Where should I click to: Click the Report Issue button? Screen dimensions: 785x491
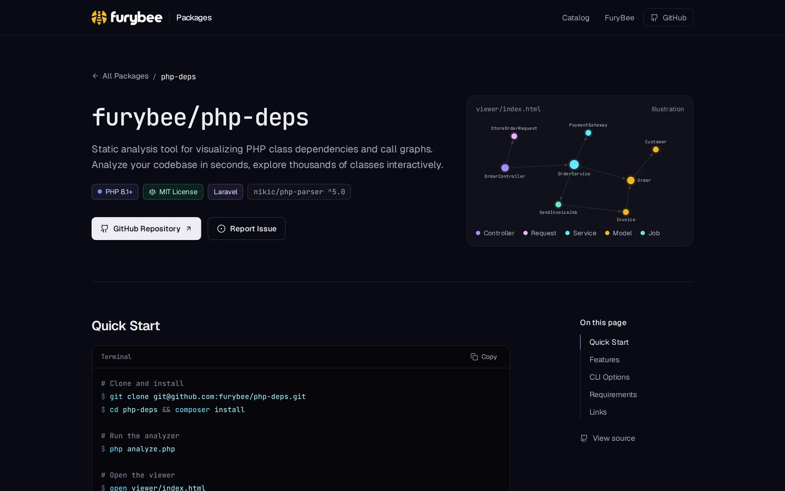(246, 228)
